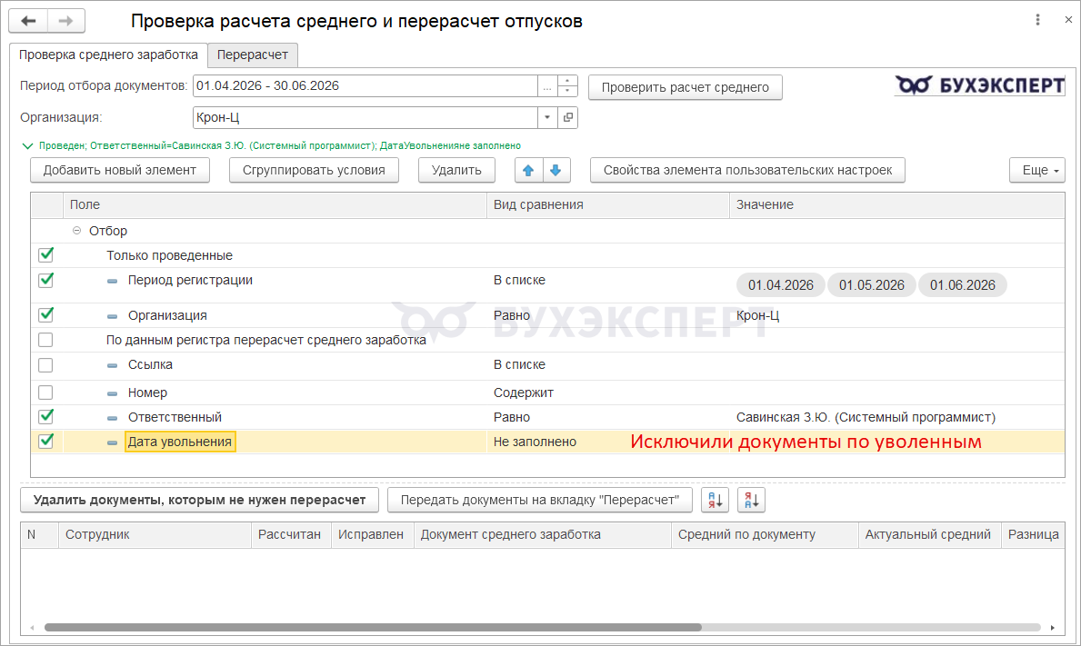The width and height of the screenshot is (1081, 646).
Task: Select the Проверка среднего заработка tab
Action: point(108,55)
